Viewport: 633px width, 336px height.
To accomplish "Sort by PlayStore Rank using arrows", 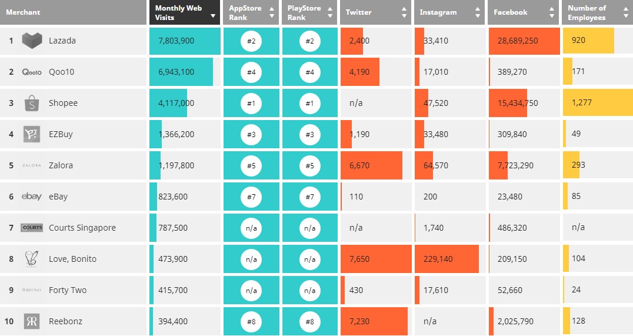I will (330, 12).
